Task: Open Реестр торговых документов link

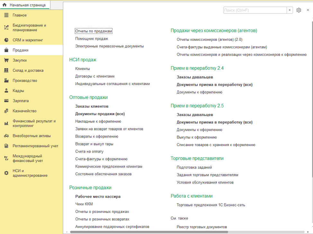Action: click(201, 227)
